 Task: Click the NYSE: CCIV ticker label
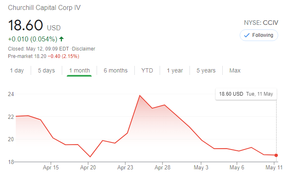pyautogui.click(x=261, y=23)
